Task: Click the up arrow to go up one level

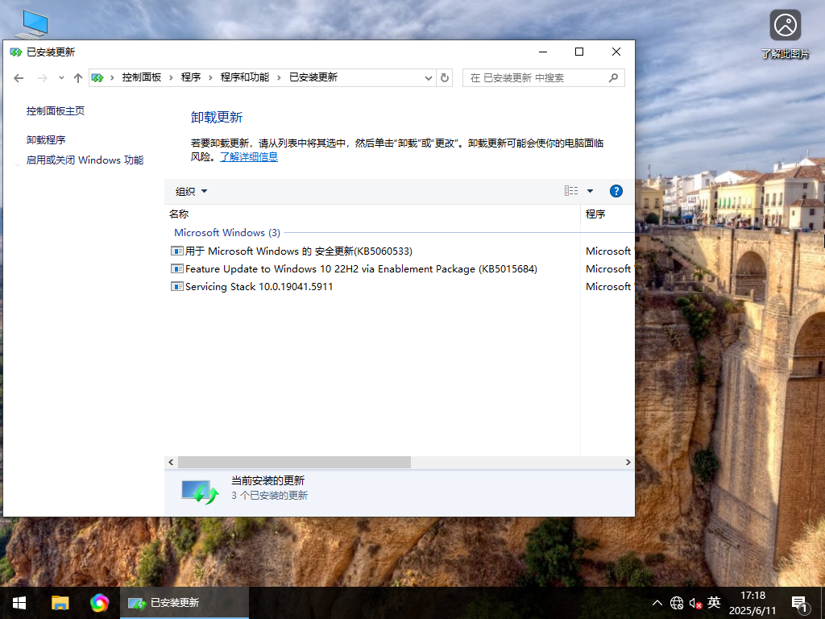Action: pyautogui.click(x=77, y=77)
